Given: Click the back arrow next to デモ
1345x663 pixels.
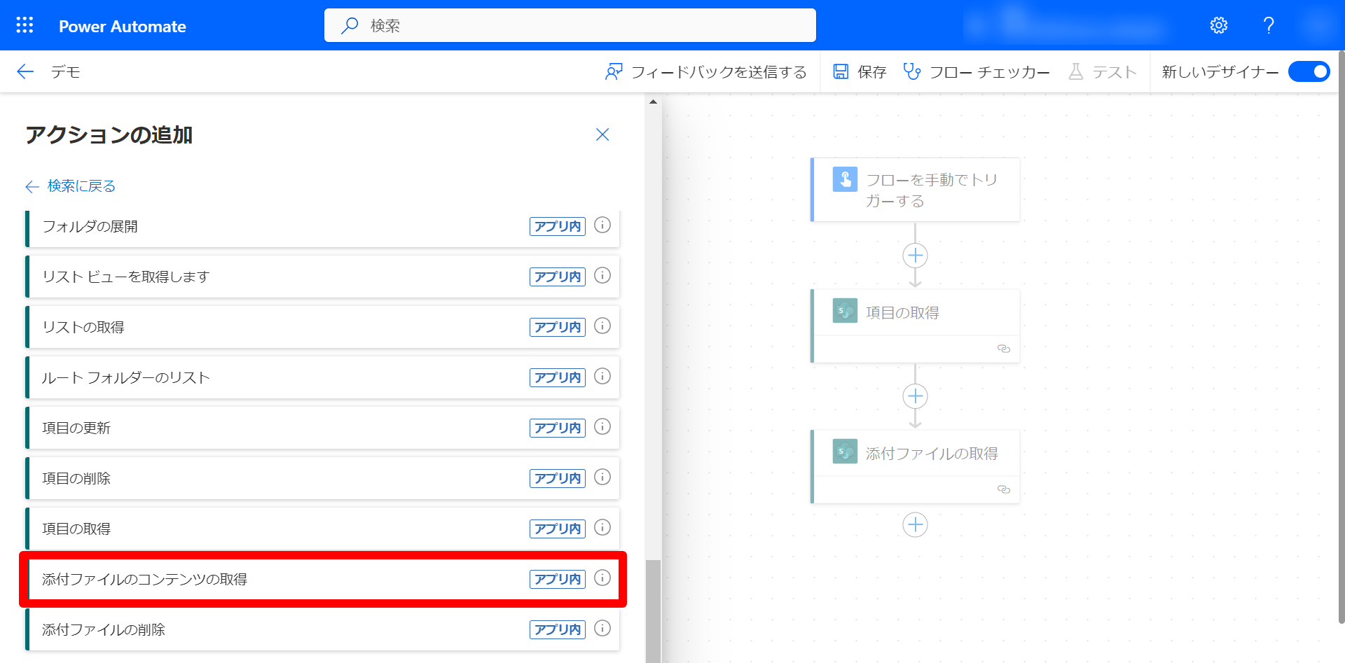Looking at the screenshot, I should coord(24,71).
